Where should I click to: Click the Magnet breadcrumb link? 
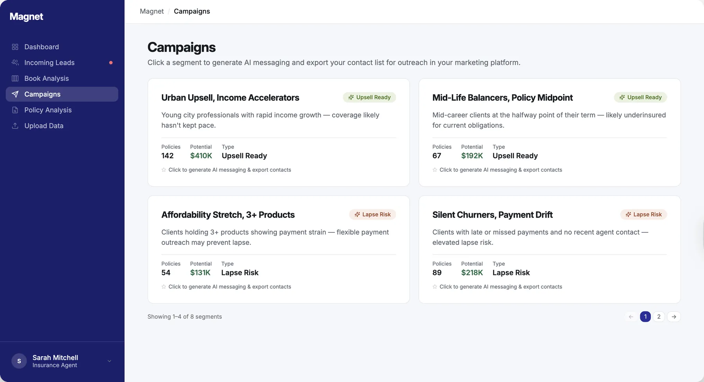(x=152, y=11)
